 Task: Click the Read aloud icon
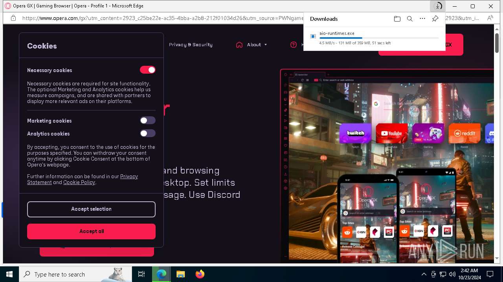(490, 18)
